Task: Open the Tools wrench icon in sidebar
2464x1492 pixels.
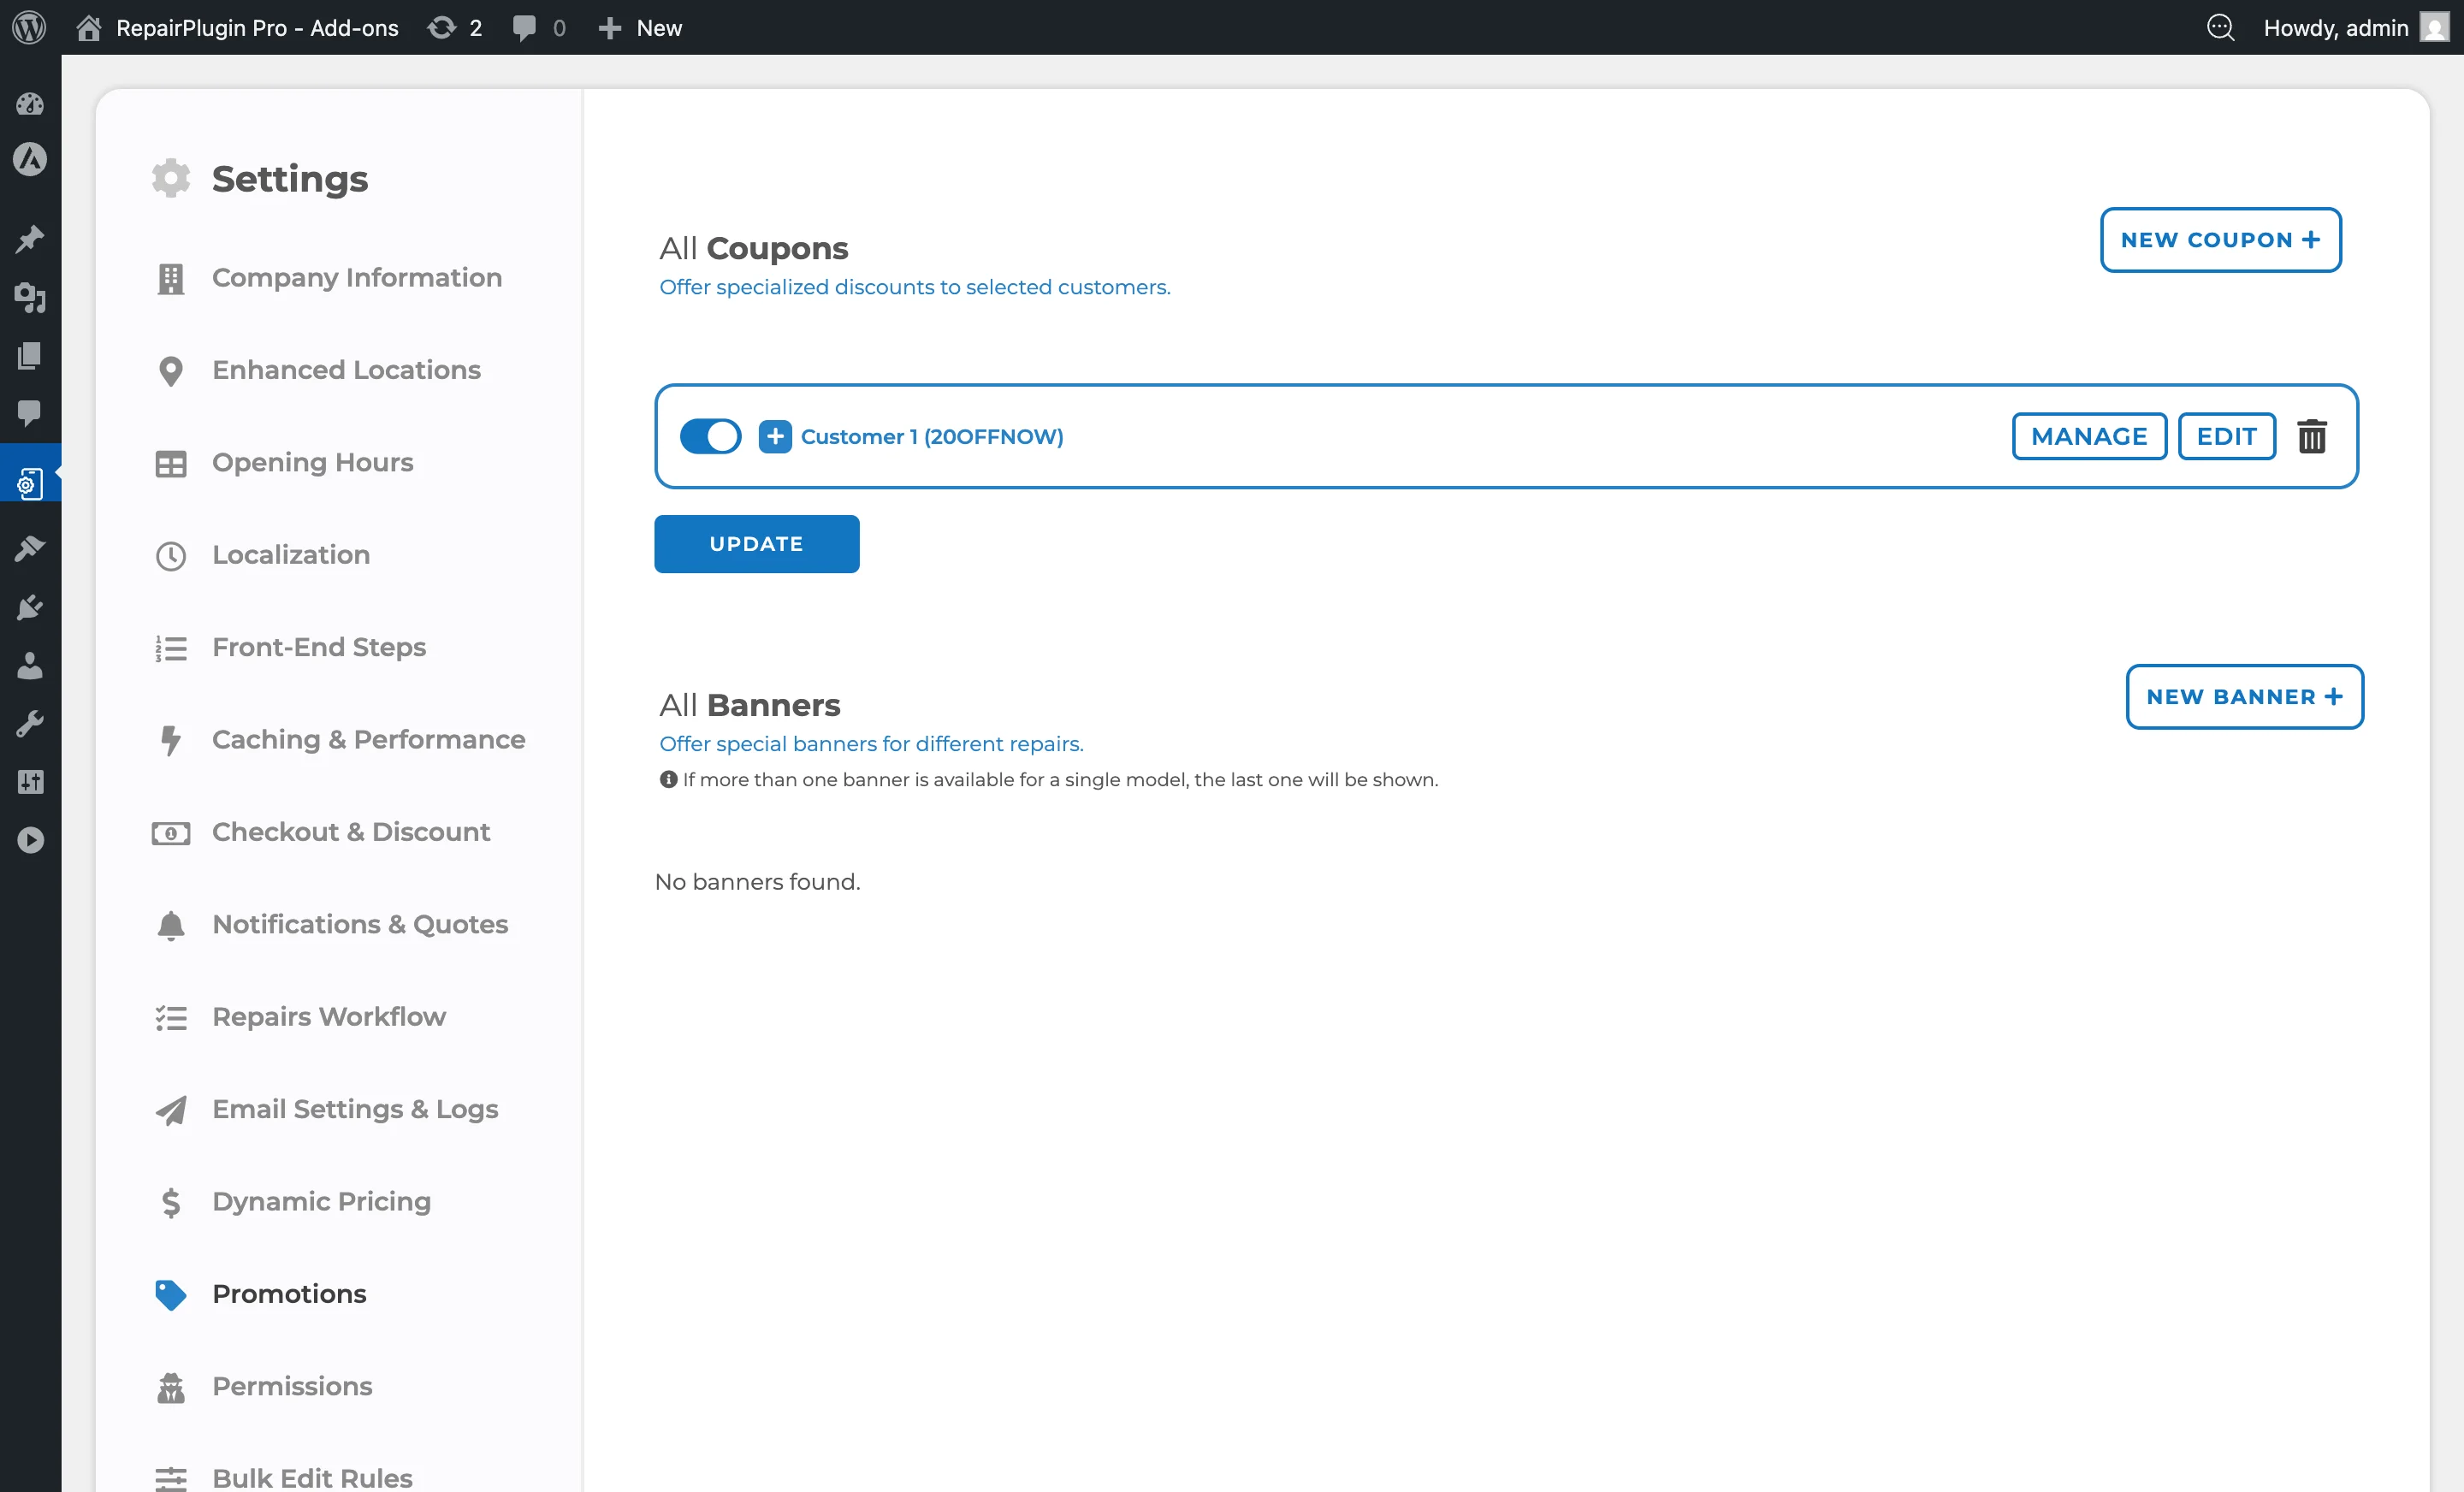Action: coord(30,724)
